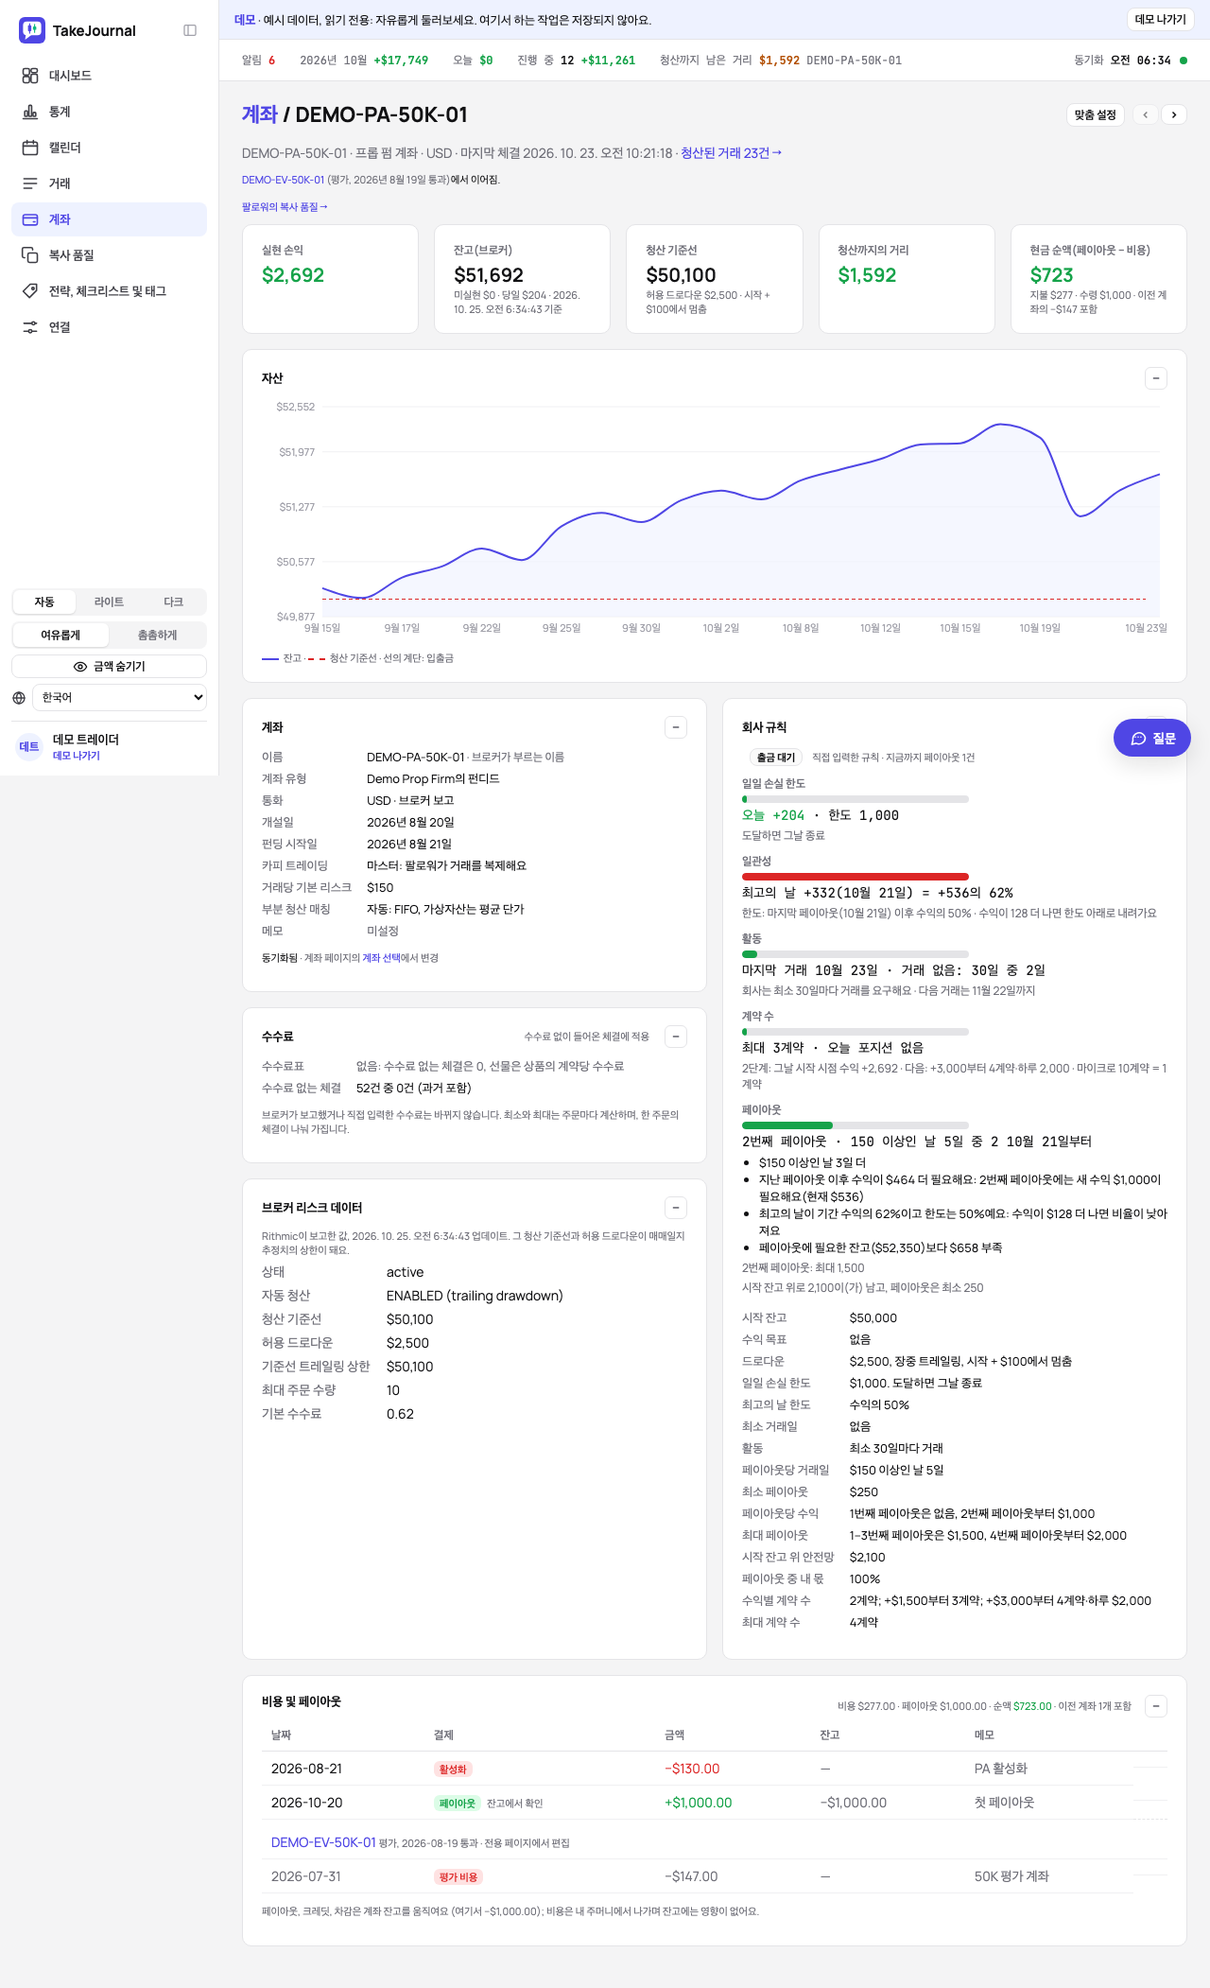The image size is (1210, 1988).
Task: Click the TakeJournal logo icon
Action: tap(32, 30)
